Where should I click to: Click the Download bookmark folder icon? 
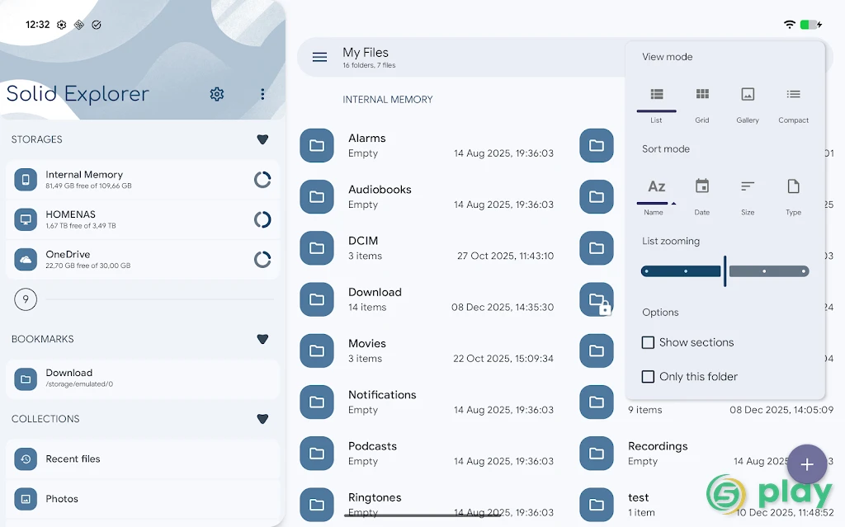pyautogui.click(x=26, y=379)
